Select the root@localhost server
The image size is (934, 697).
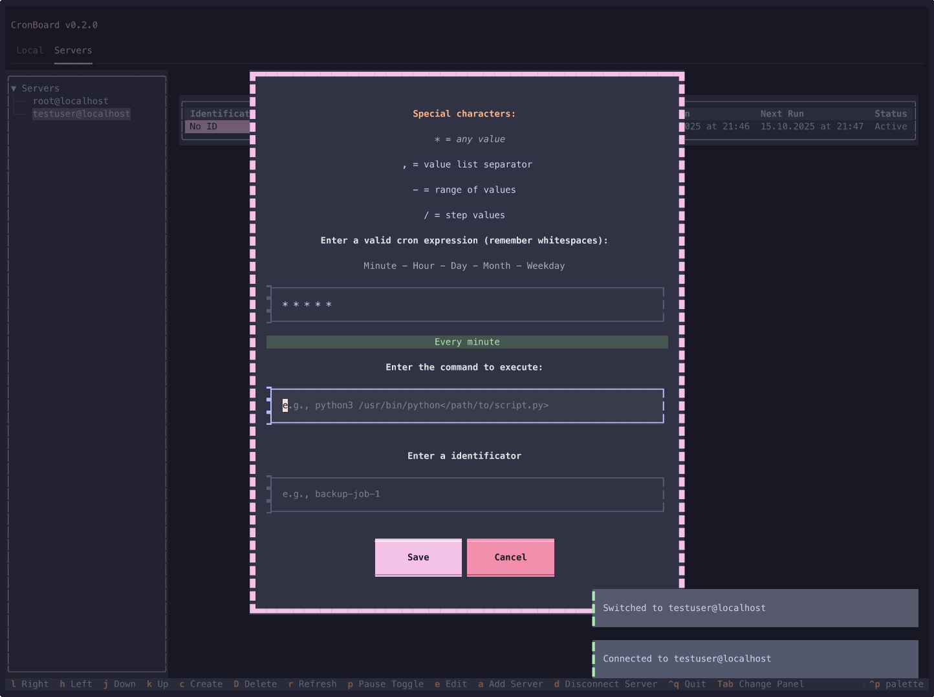click(x=71, y=101)
